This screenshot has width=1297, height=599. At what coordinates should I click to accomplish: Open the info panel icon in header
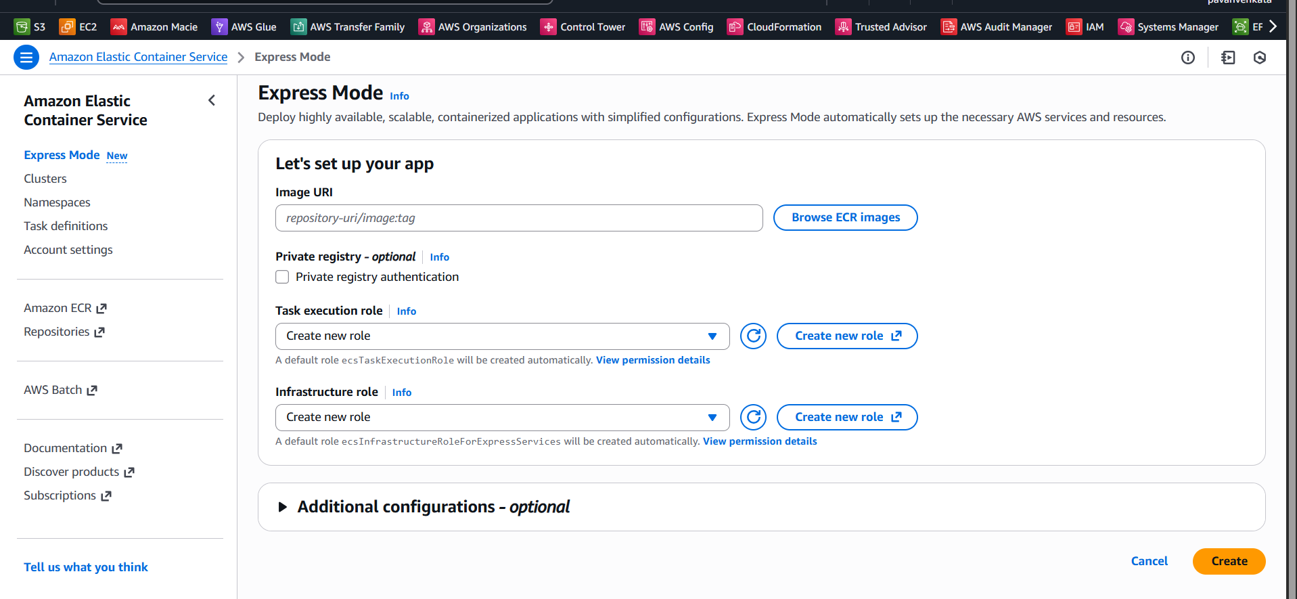1188,58
